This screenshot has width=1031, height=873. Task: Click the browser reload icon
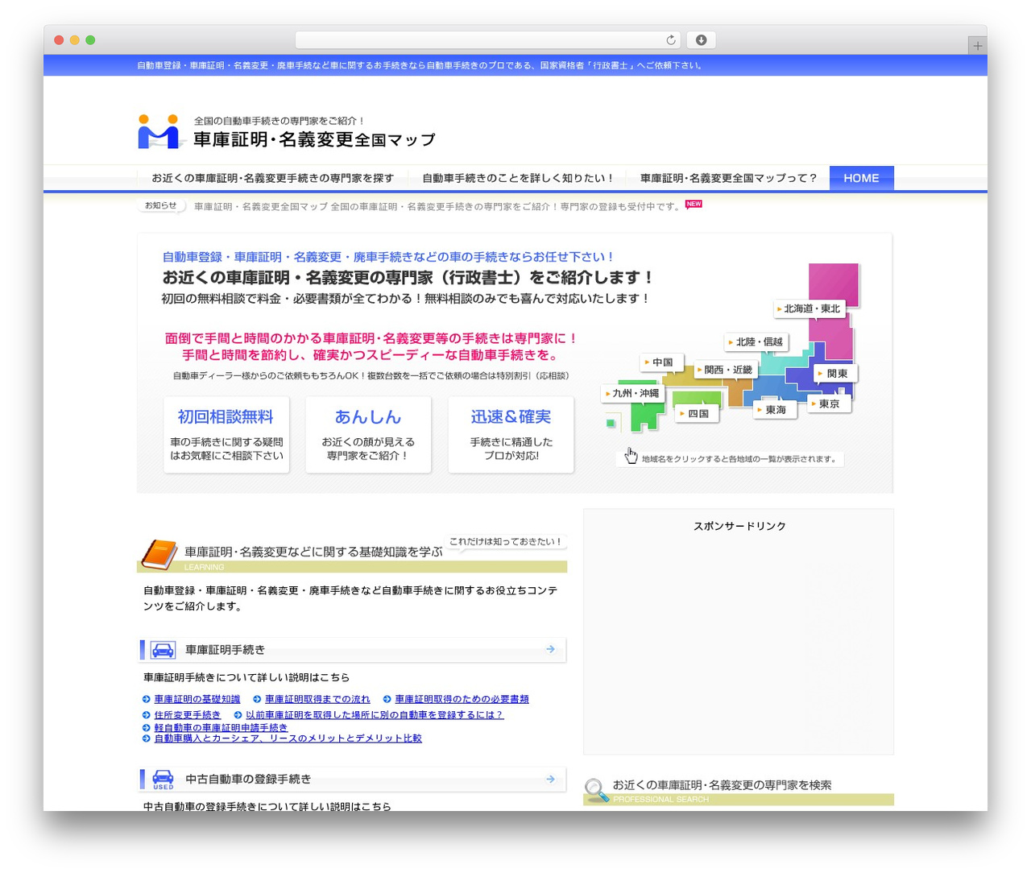671,40
